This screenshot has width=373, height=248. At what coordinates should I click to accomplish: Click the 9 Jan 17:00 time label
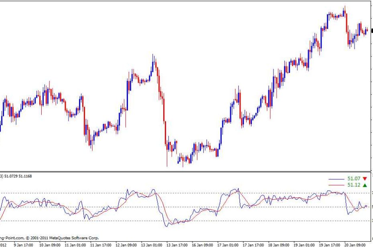24,244
